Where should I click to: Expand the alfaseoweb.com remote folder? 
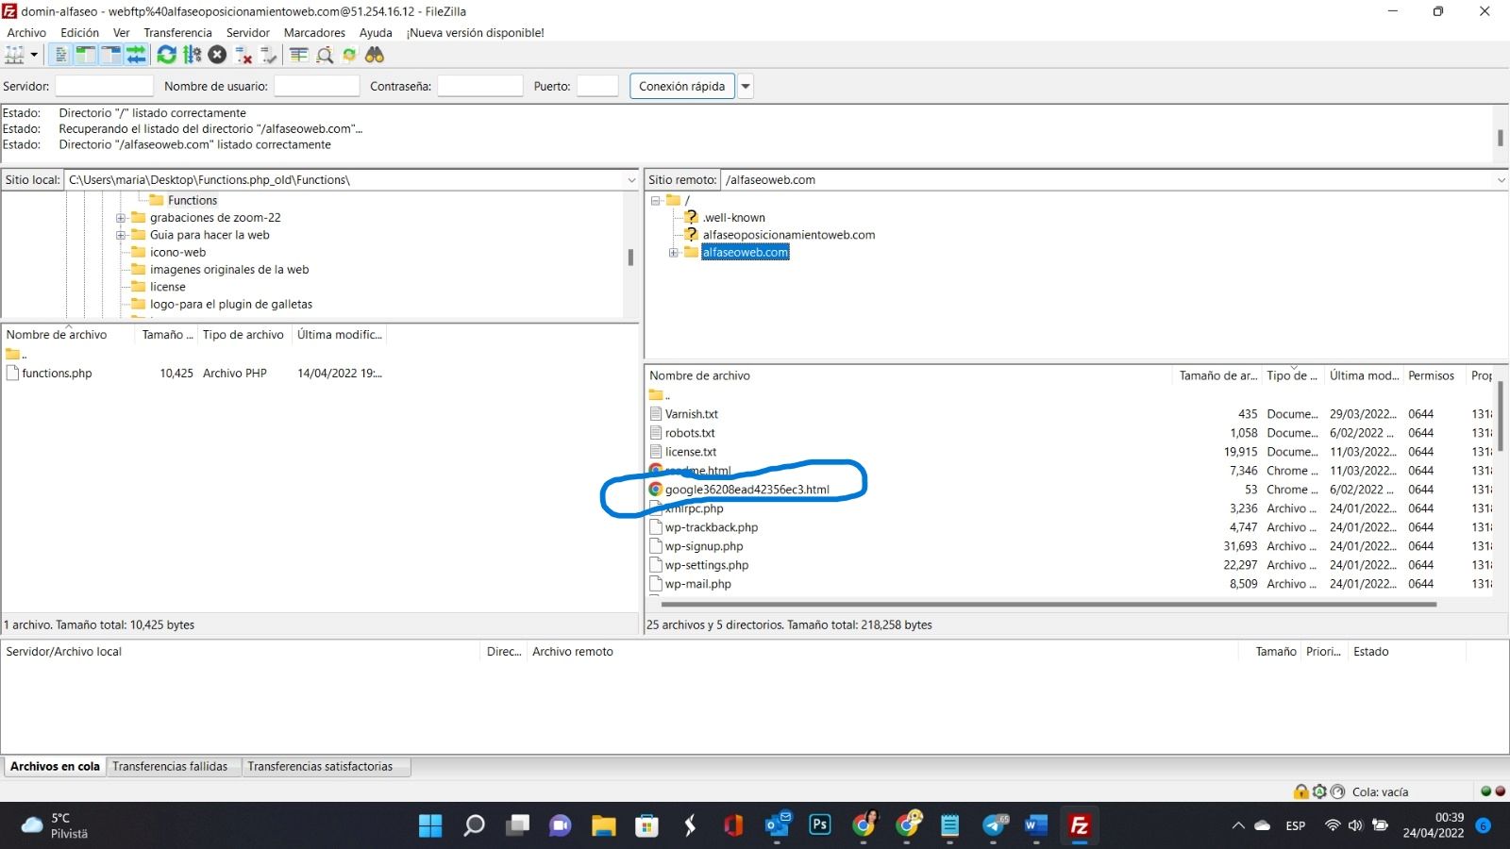click(x=673, y=253)
